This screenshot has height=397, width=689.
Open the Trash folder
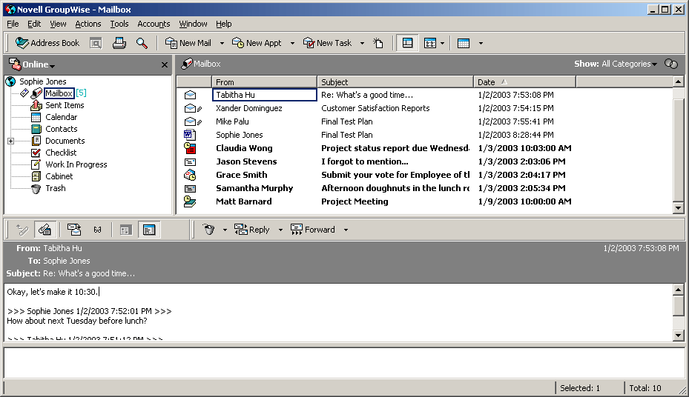click(56, 188)
